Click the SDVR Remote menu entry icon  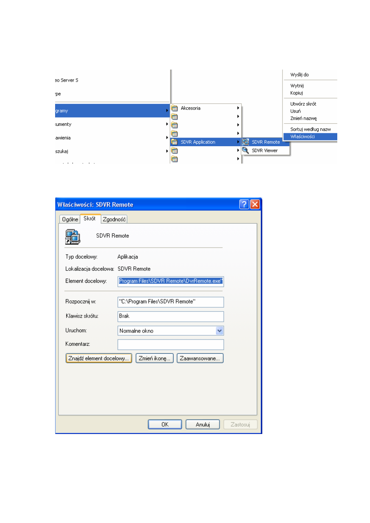(x=245, y=142)
